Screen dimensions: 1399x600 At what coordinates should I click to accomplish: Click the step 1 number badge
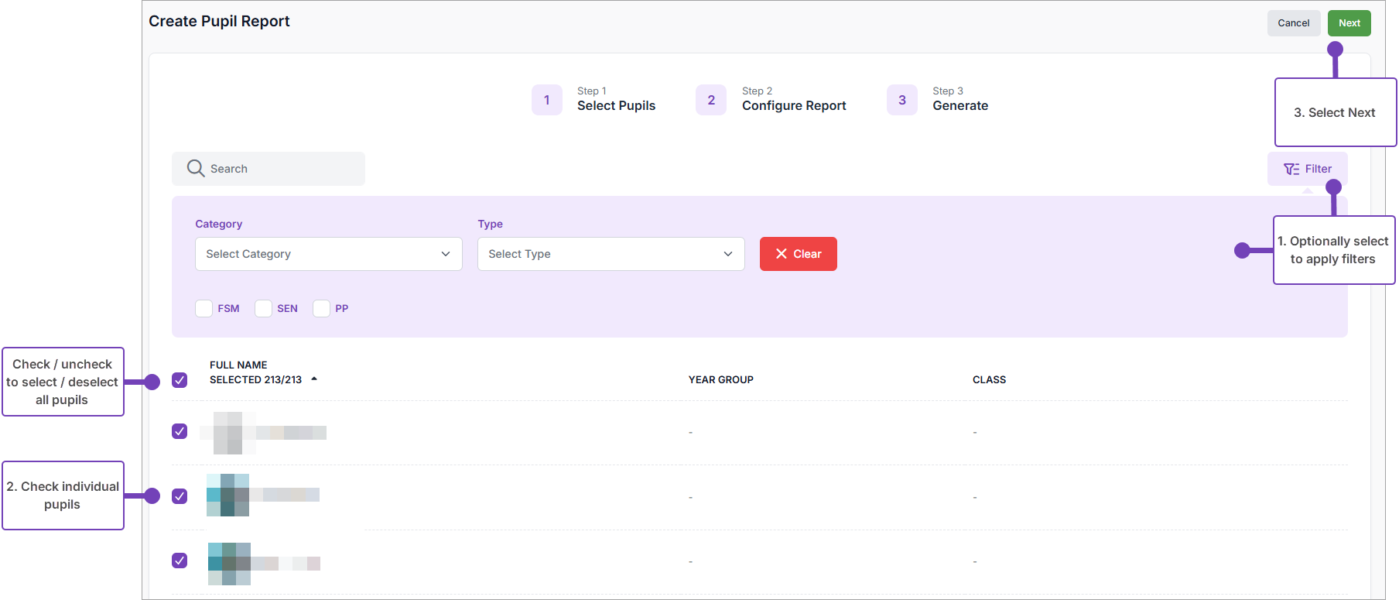tap(546, 100)
